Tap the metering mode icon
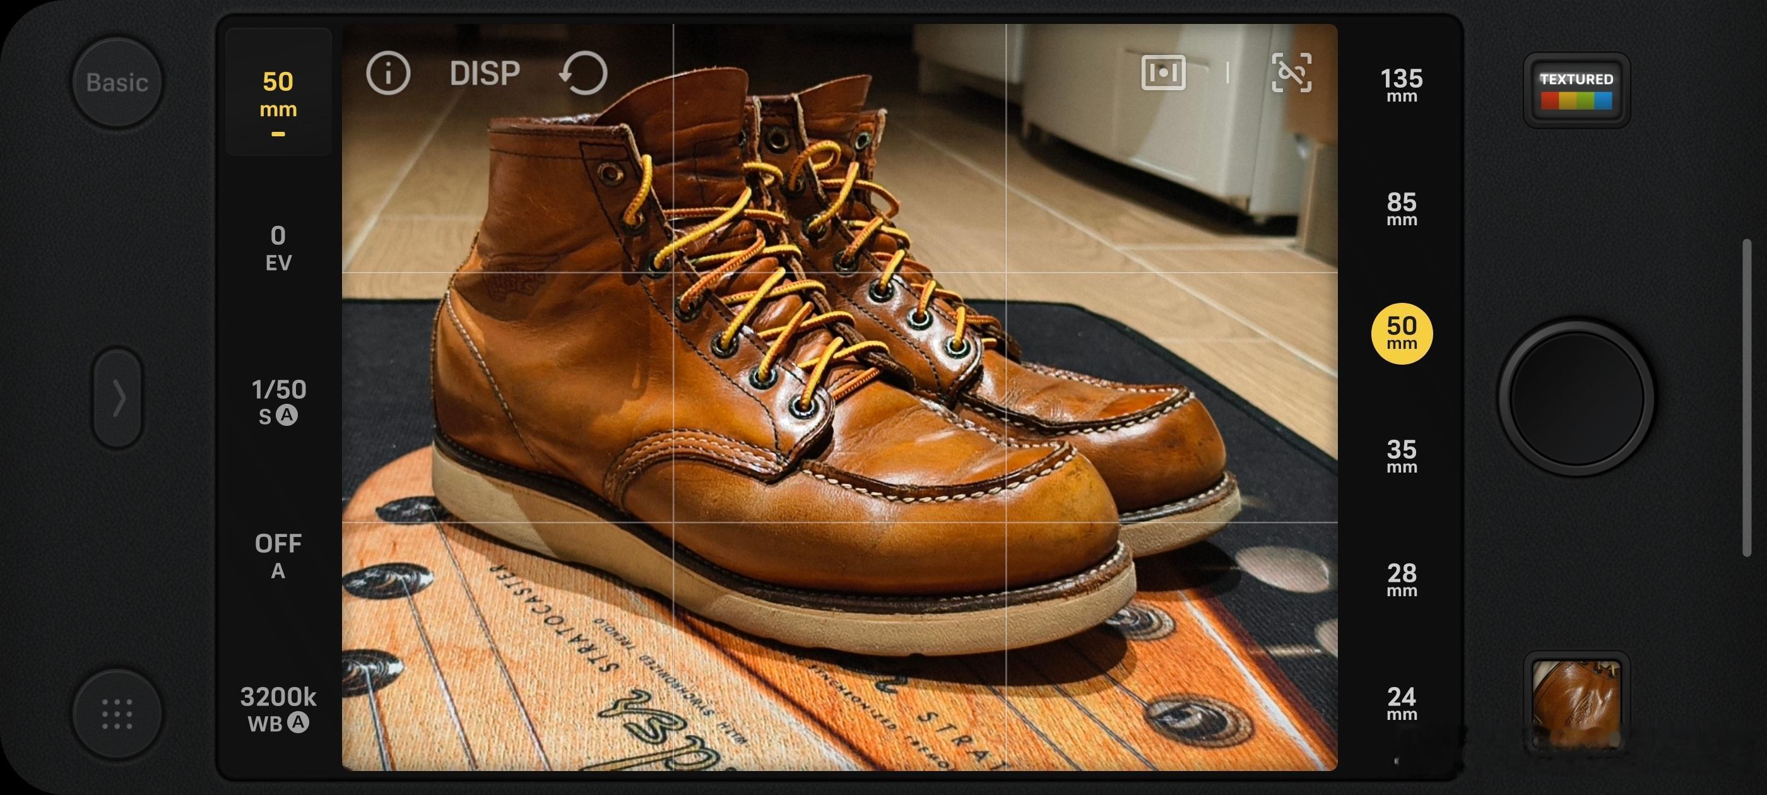 pyautogui.click(x=1163, y=73)
